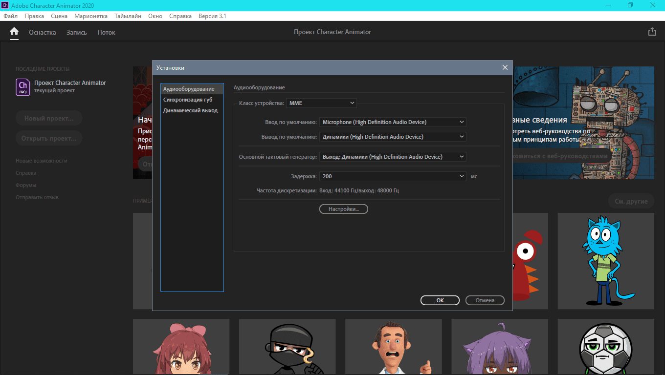Open the Правка menu
The image size is (665, 375).
(x=34, y=16)
